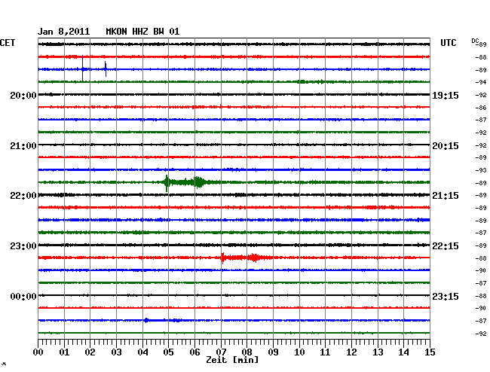Click the 22:15 UTC time label
Screen dimensions: 490x372
click(446, 246)
